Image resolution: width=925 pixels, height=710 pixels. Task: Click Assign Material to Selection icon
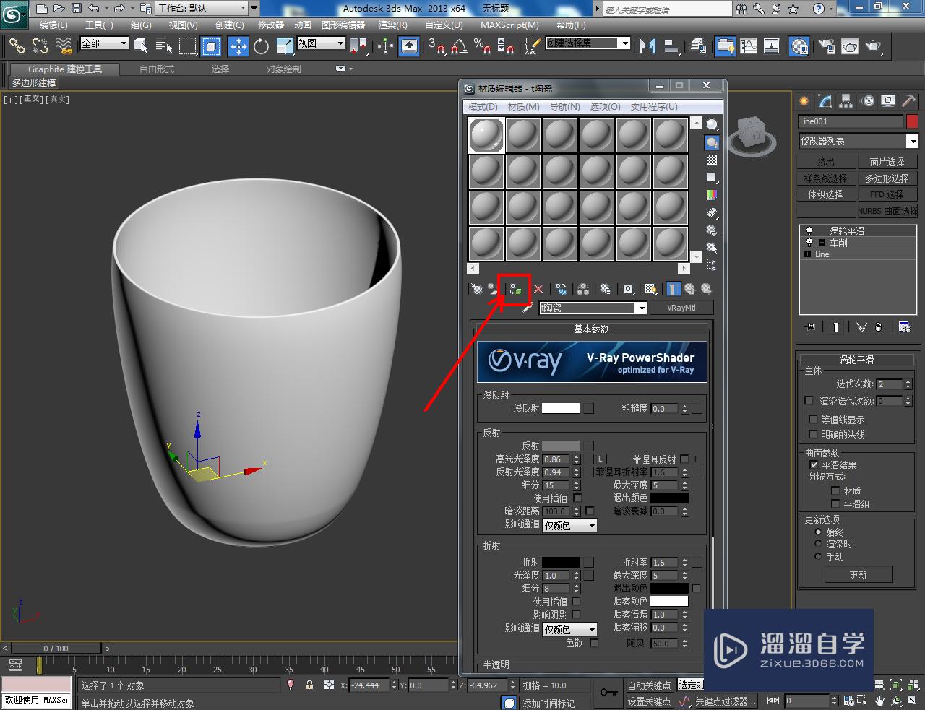tap(515, 289)
